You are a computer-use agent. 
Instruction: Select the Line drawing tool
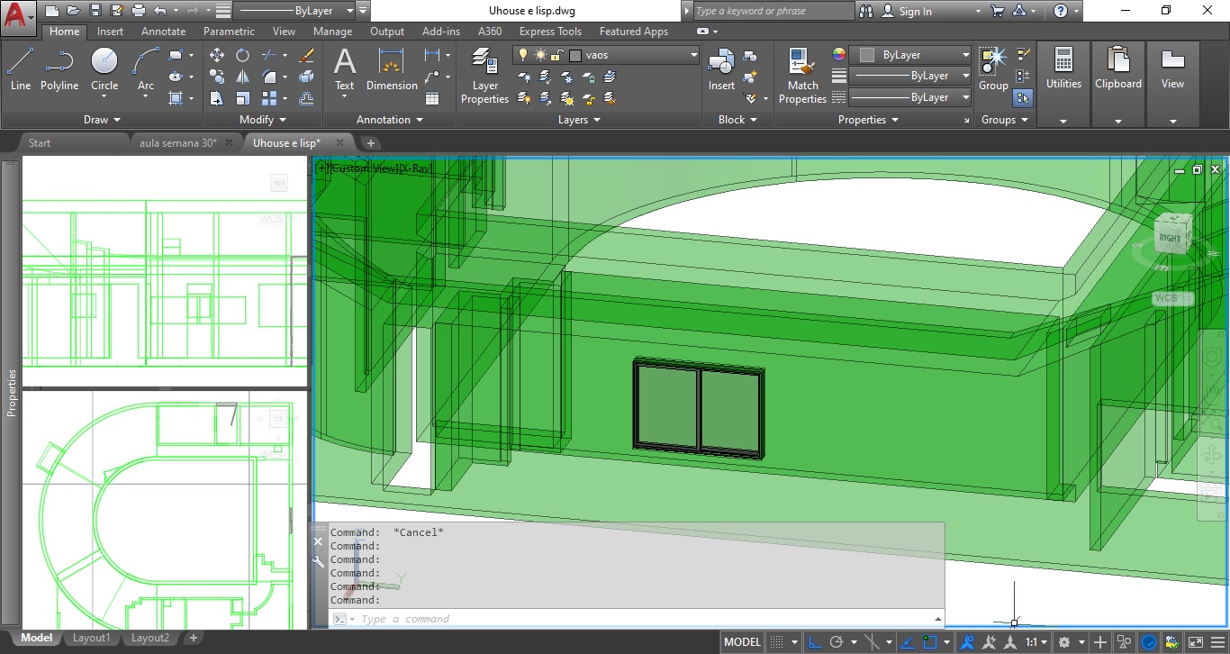click(x=21, y=69)
